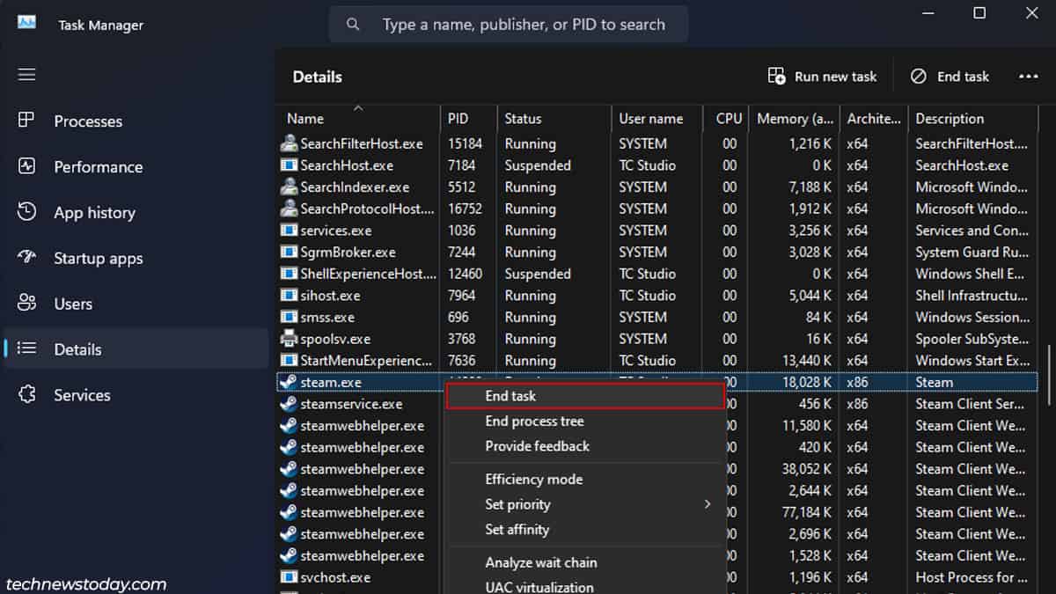Click the Users sidebar icon
Viewport: 1056px width, 594px height.
pyautogui.click(x=26, y=304)
